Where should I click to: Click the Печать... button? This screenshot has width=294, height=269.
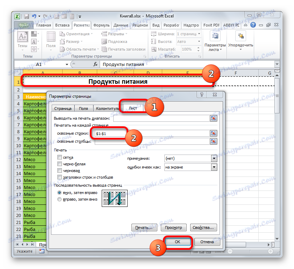144,227
